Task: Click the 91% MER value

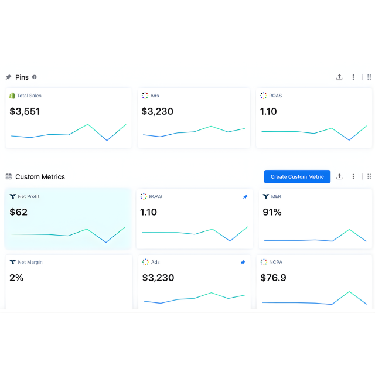Action: [272, 212]
